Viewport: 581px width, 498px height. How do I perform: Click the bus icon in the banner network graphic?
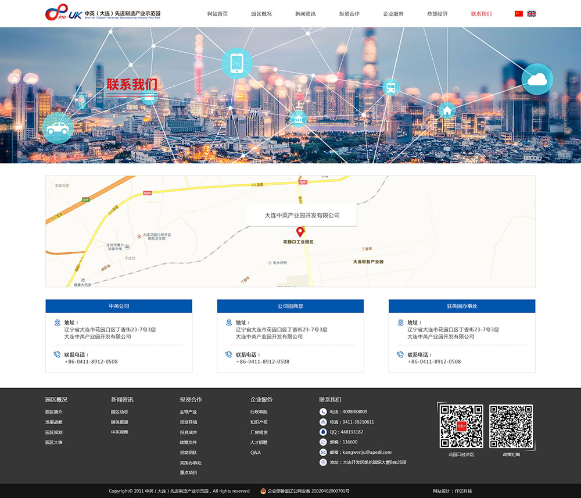point(390,87)
